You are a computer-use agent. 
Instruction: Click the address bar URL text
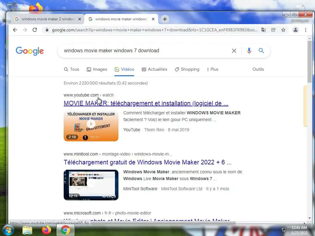[155, 30]
